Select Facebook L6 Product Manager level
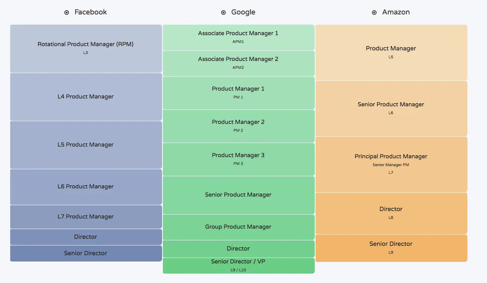487x283 pixels. coord(86,186)
